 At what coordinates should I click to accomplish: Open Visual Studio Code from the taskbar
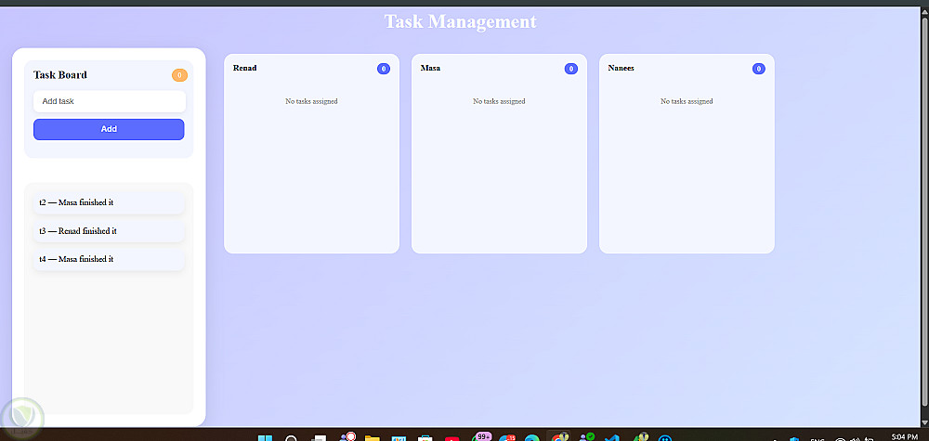pyautogui.click(x=612, y=438)
